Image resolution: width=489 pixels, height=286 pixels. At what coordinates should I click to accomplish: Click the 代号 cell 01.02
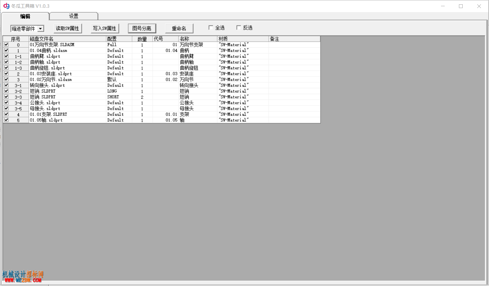(x=166, y=80)
